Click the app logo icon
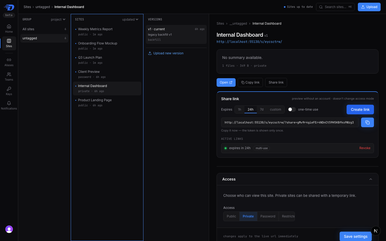 (9, 7)
